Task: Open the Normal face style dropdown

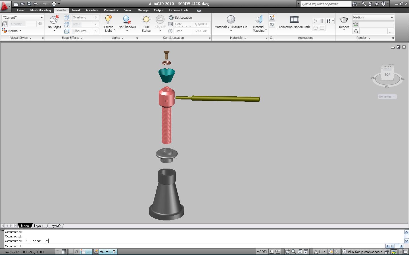Action: (x=12, y=31)
